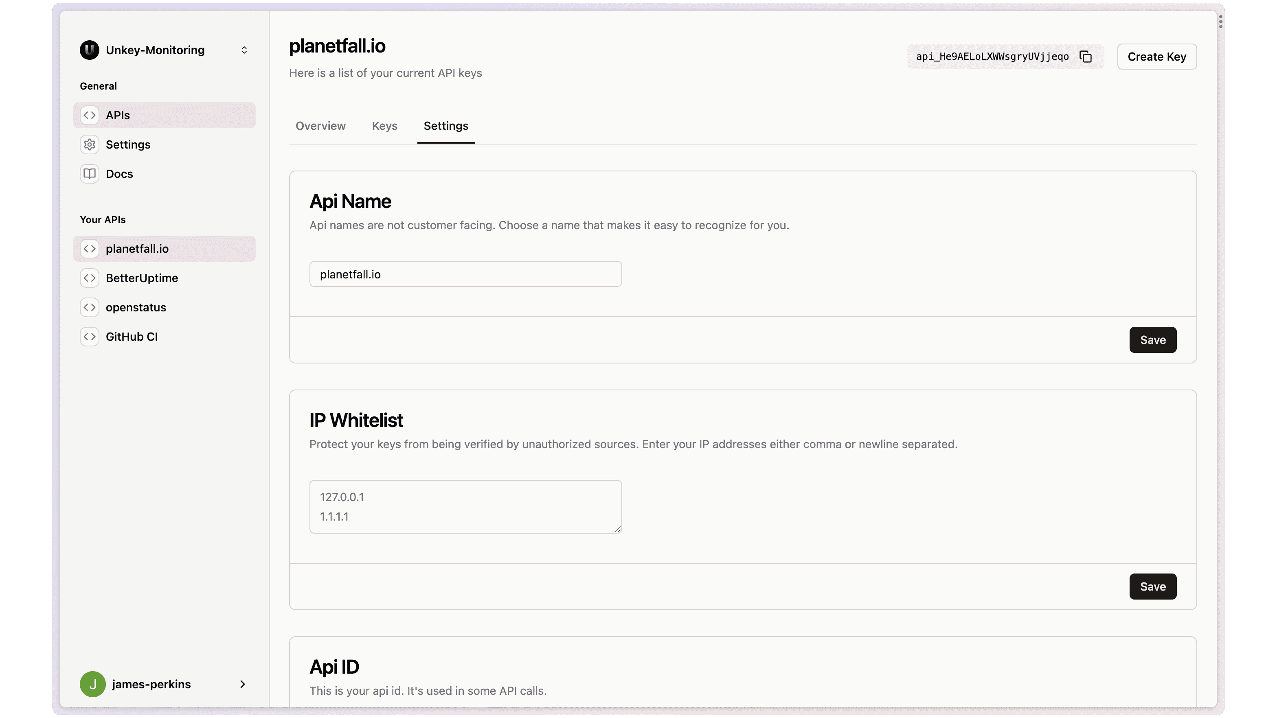Click the openstatus code icon
1277x718 pixels.
[x=90, y=307]
